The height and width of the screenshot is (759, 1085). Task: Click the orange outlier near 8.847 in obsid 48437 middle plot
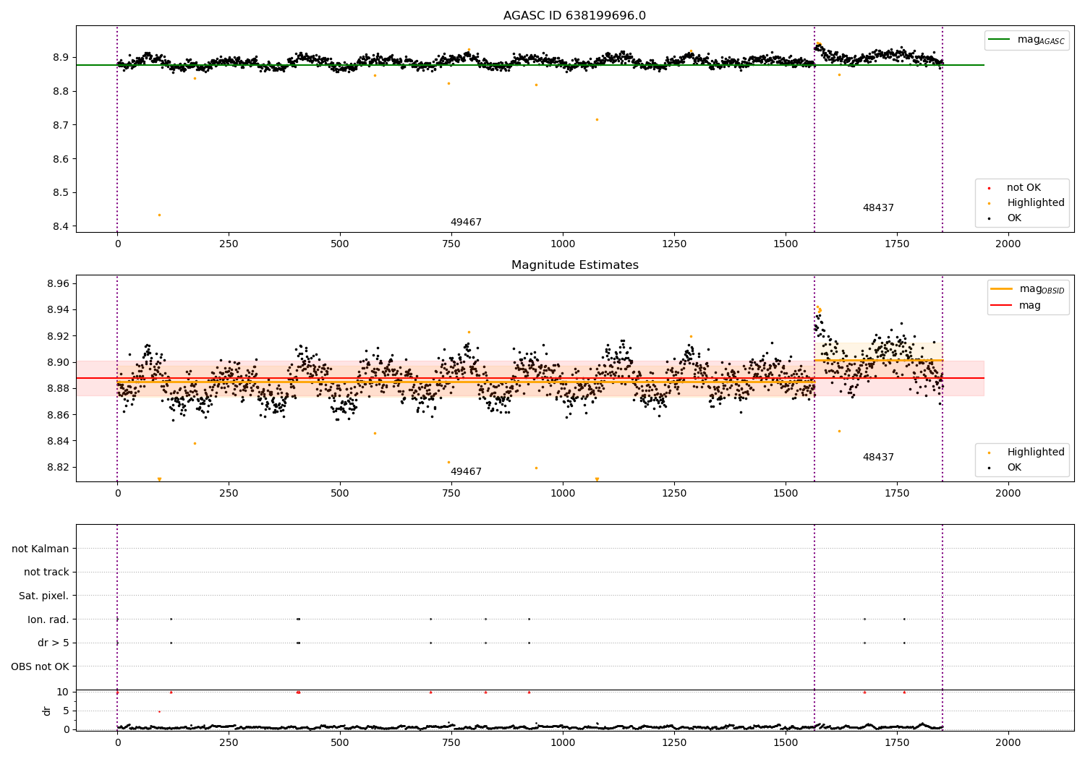click(x=839, y=431)
